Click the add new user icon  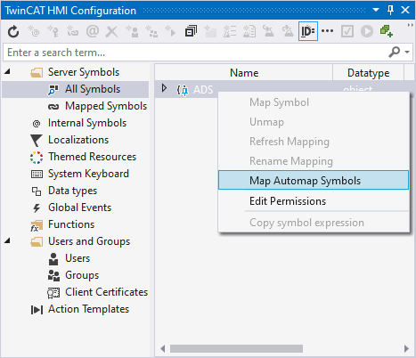point(132,31)
